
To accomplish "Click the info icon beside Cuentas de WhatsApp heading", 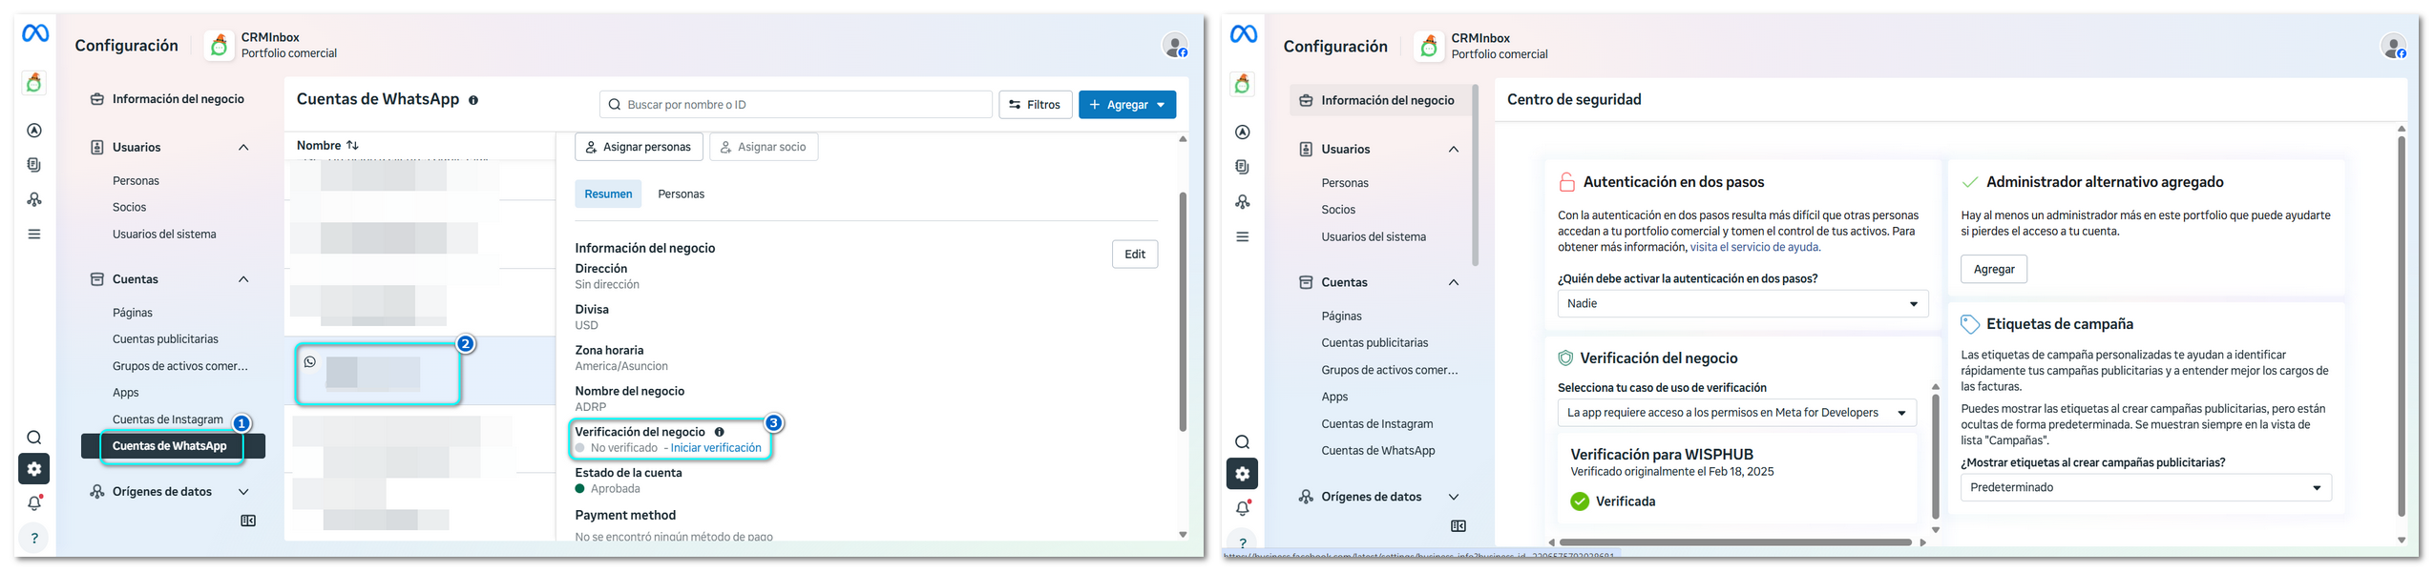I will coord(473,100).
